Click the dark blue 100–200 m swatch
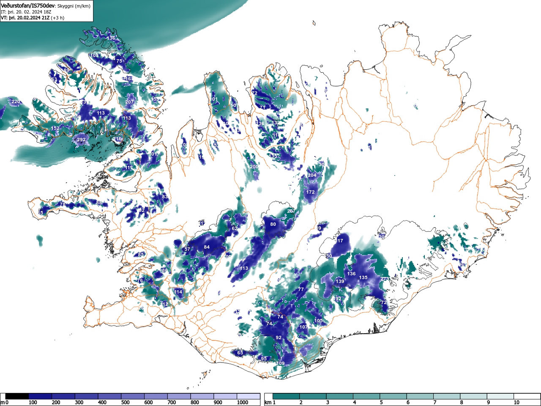The height and width of the screenshot is (406, 541). click(x=40, y=396)
